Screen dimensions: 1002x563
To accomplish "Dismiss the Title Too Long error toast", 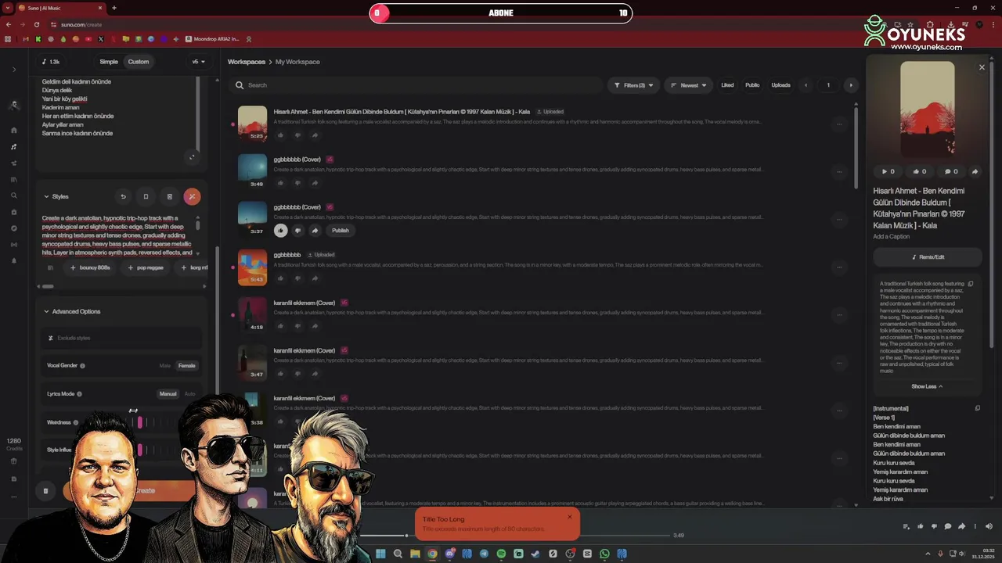I will click(x=569, y=517).
